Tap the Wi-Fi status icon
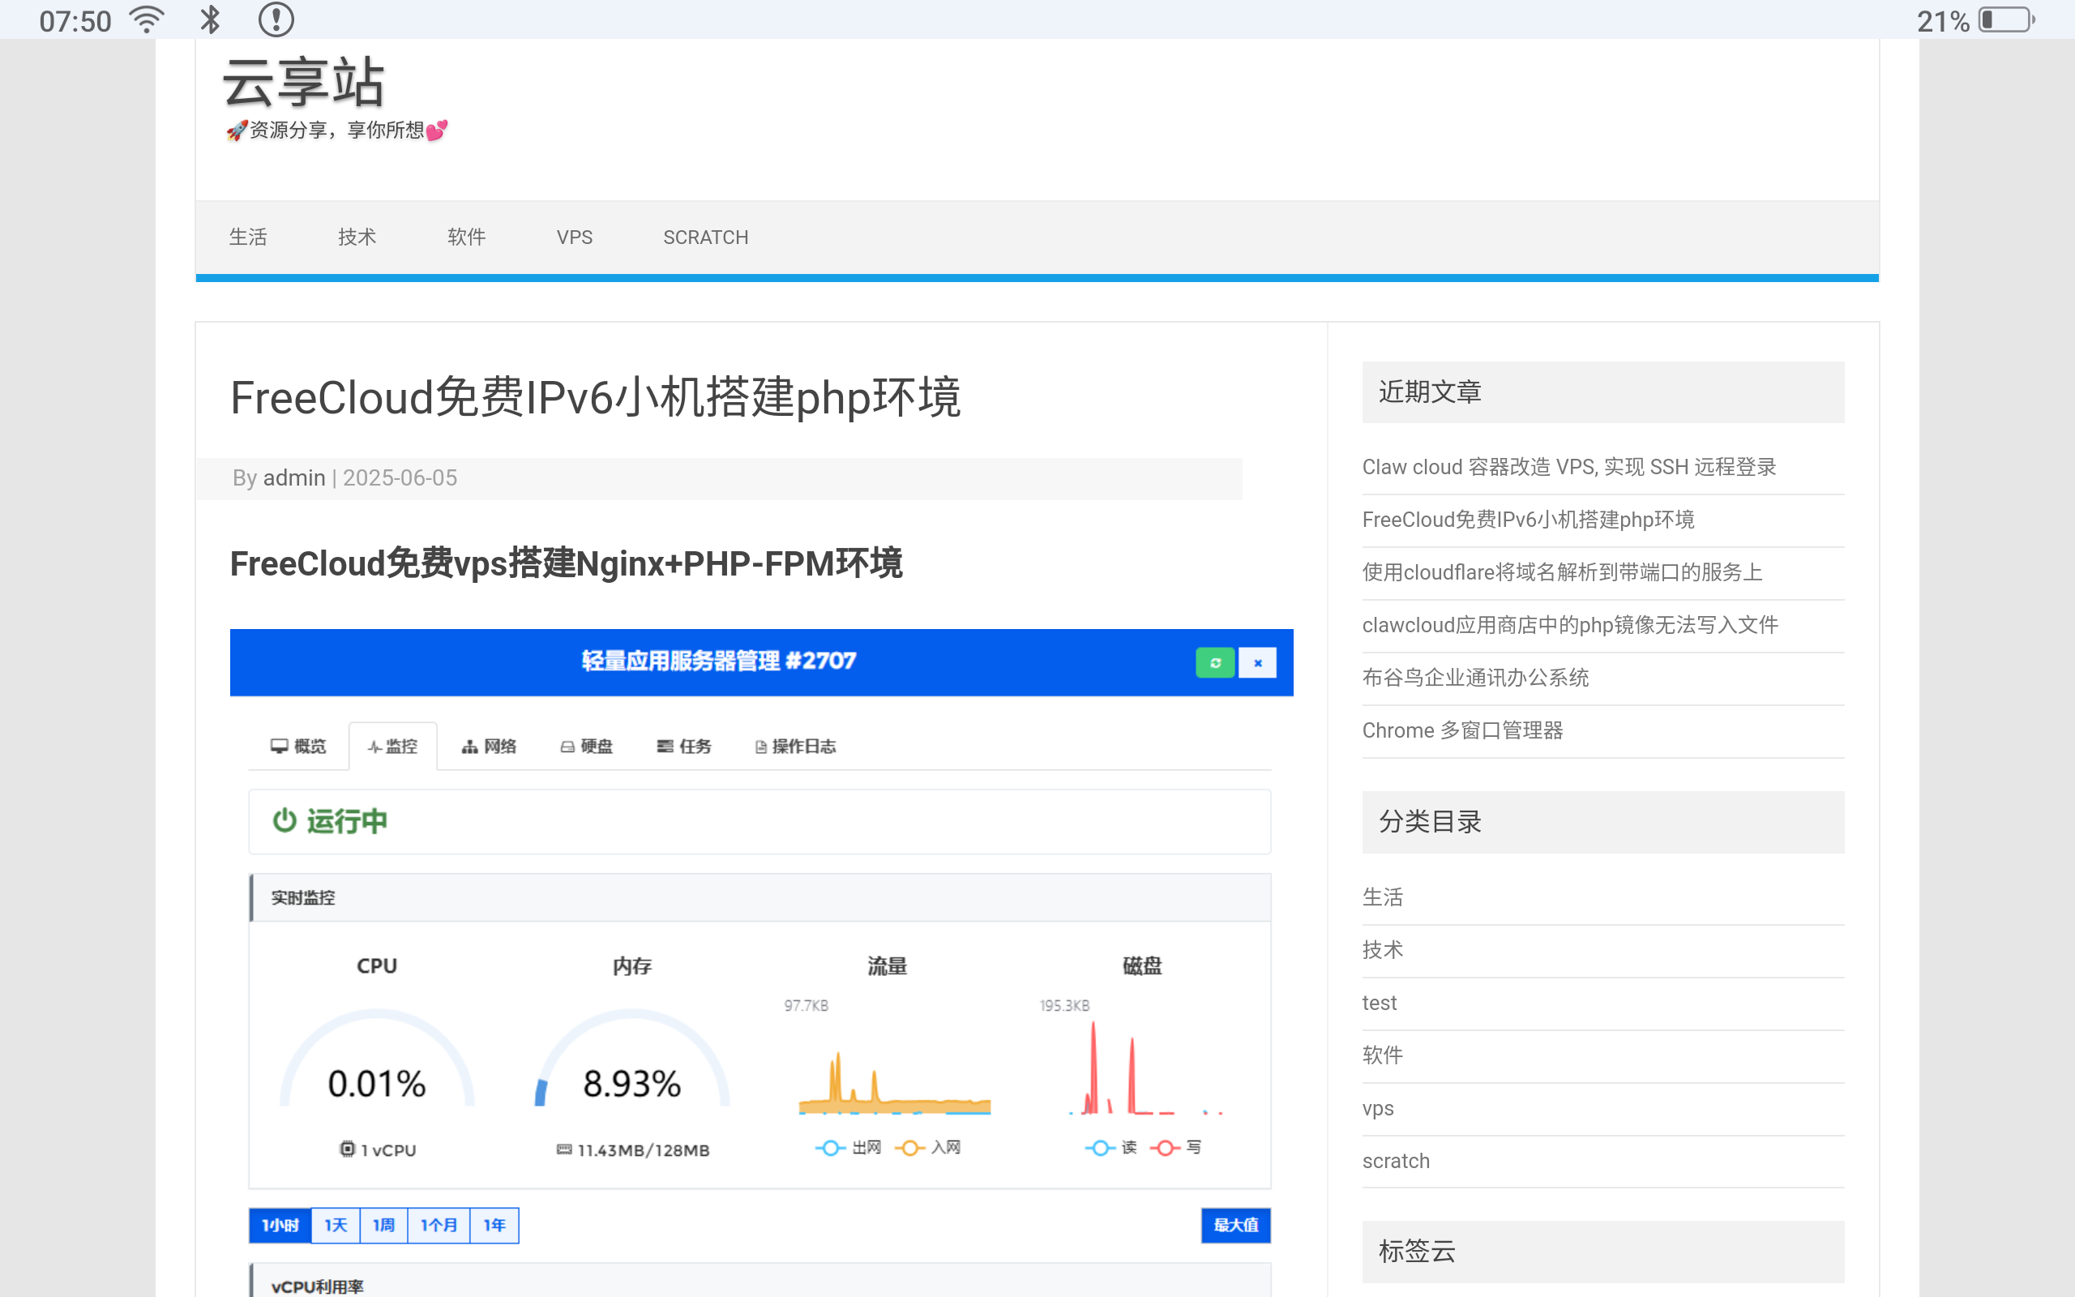Screen dimensions: 2075x1297 tap(147, 19)
